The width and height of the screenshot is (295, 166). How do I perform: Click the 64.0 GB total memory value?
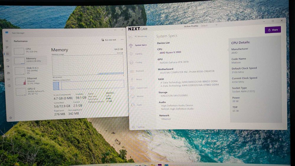tap(119, 49)
